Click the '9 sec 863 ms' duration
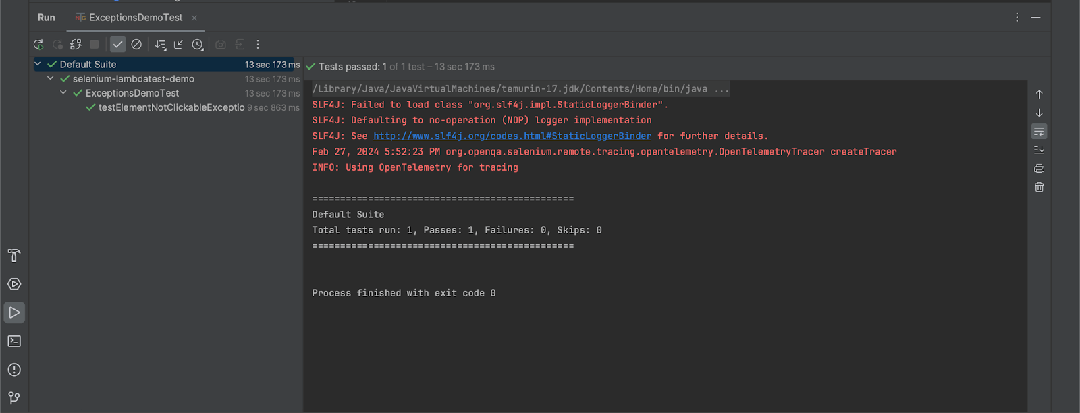Viewport: 1080px width, 413px height. click(x=273, y=107)
